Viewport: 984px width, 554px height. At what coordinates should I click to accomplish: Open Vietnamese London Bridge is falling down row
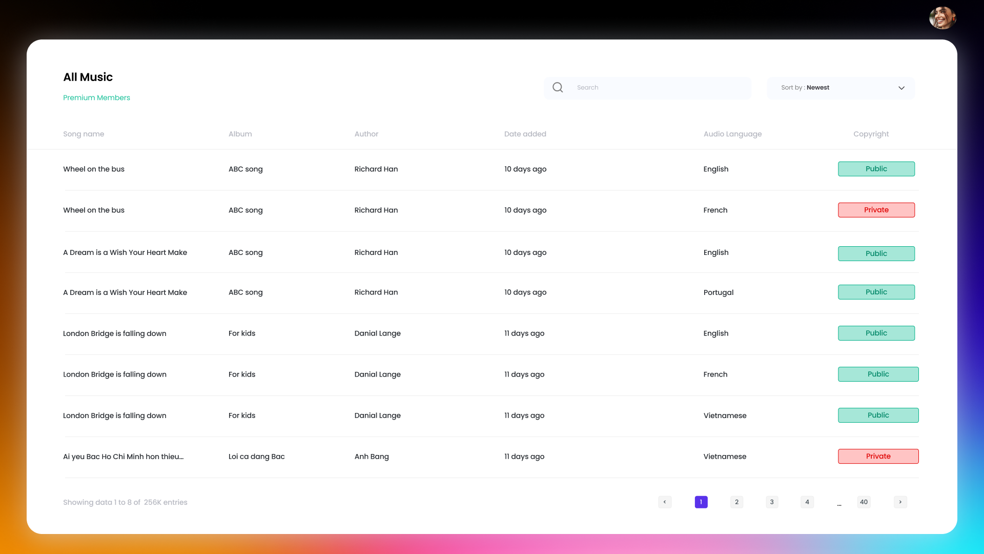[115, 415]
